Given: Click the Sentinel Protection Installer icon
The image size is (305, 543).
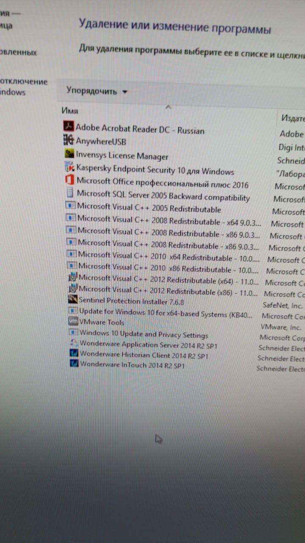Looking at the screenshot, I should (x=73, y=299).
